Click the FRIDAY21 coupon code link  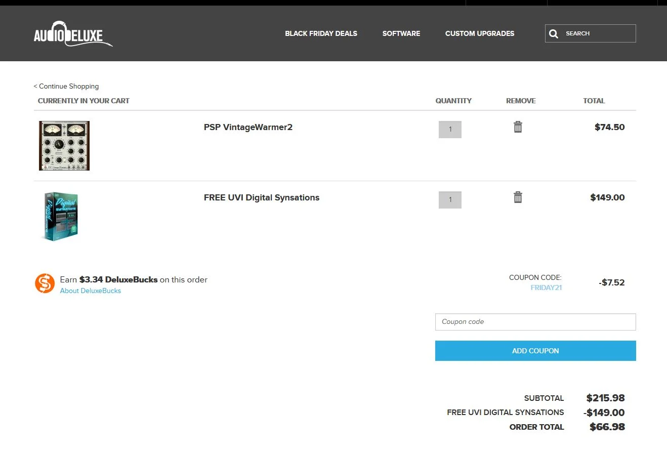546,288
